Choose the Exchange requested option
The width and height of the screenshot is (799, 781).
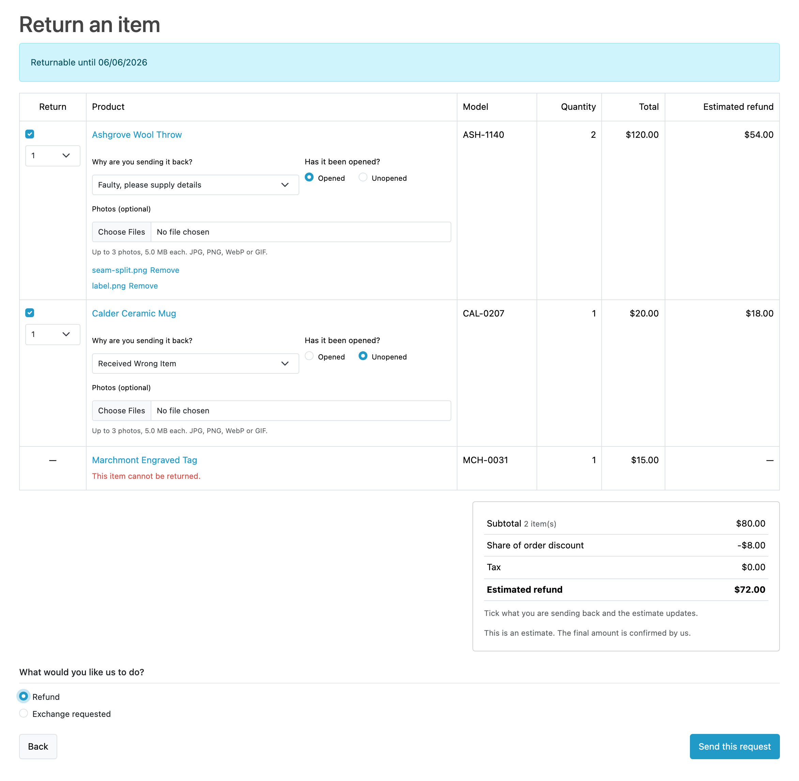24,713
